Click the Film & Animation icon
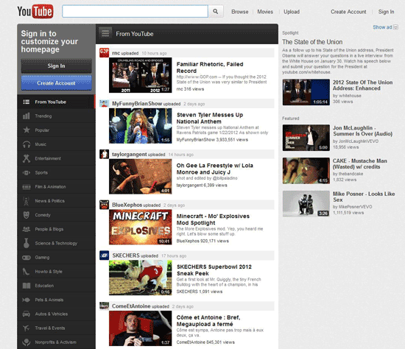The height and width of the screenshot is (349, 405). click(x=27, y=186)
